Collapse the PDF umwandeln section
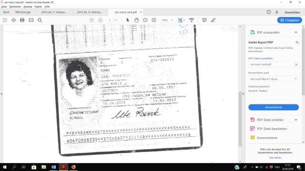The image size is (305, 171). (296, 32)
